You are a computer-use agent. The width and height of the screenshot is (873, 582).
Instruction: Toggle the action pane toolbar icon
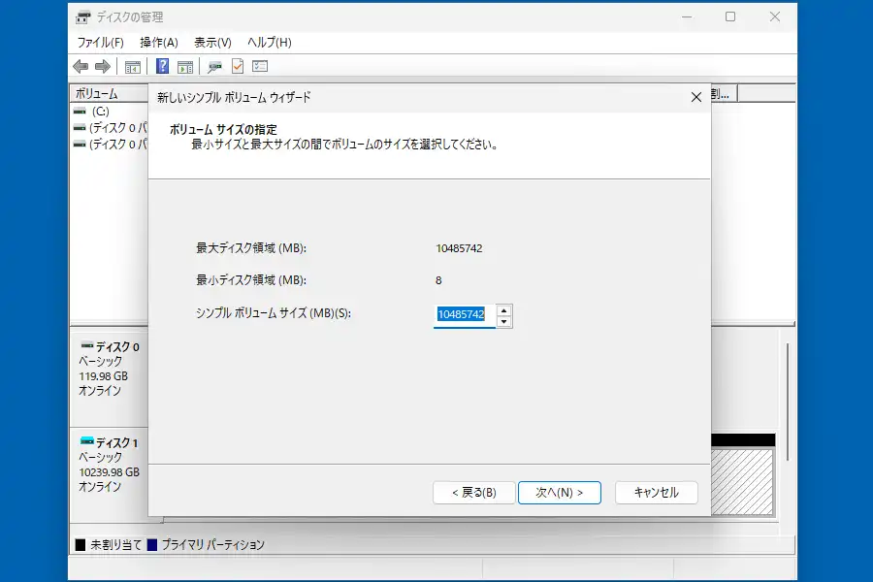point(185,67)
